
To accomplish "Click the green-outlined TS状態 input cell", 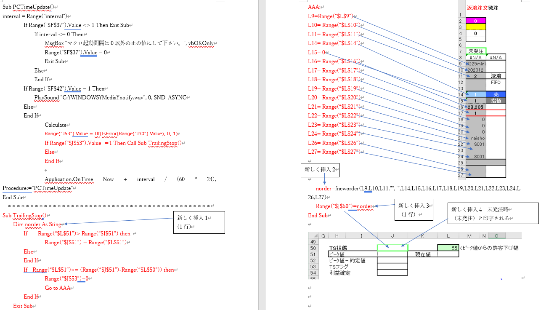I will click(392, 248).
